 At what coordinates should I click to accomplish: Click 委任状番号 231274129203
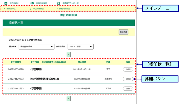pyautogui.click(x=16, y=79)
